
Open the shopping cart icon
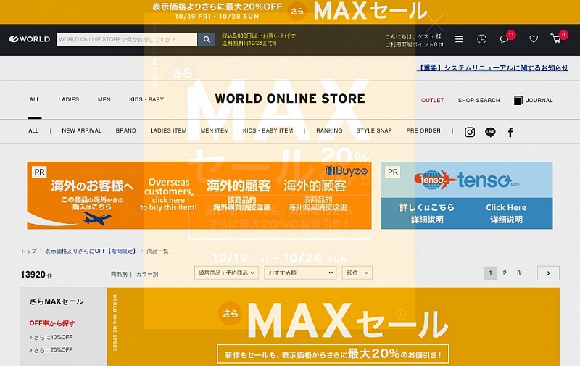click(558, 39)
